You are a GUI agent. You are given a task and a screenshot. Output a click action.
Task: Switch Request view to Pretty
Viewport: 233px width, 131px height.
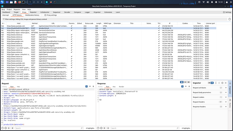click(5, 87)
